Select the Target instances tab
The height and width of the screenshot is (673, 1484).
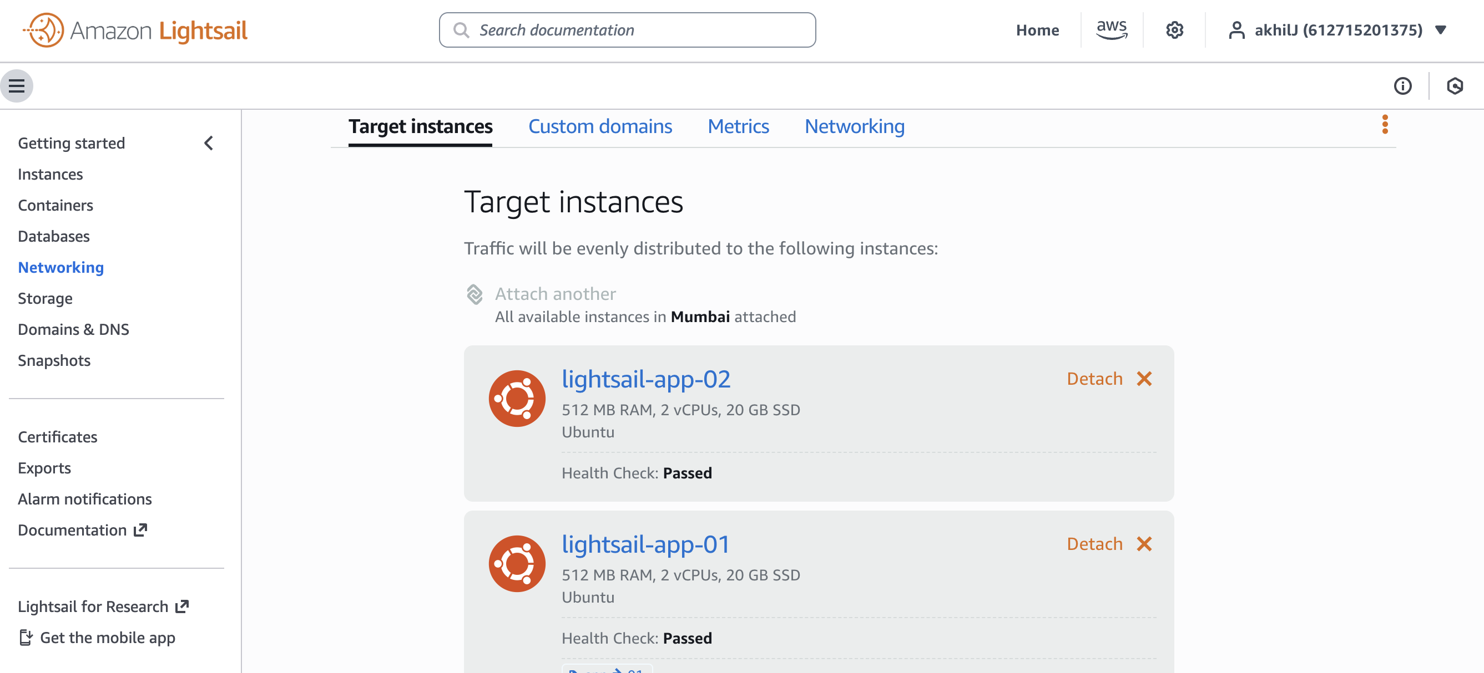click(x=420, y=126)
